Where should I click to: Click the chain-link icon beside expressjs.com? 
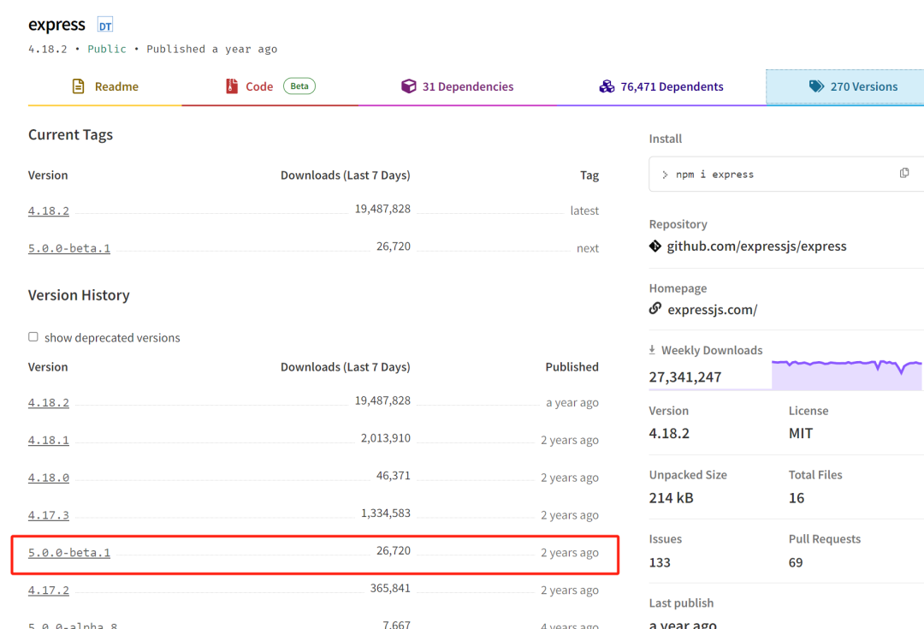pyautogui.click(x=654, y=308)
